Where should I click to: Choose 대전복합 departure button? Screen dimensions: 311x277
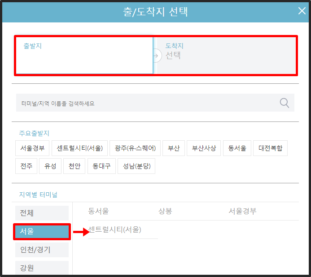pyautogui.click(x=270, y=148)
